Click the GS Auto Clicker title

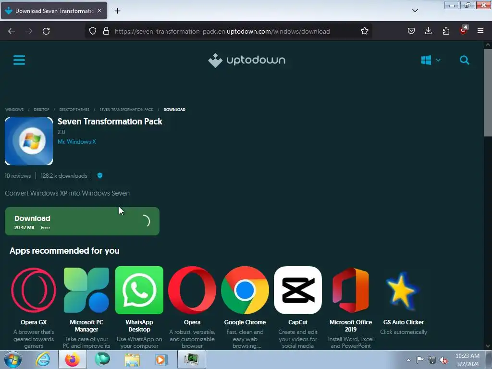coord(404,322)
